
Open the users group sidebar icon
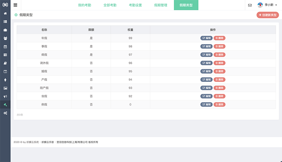[5, 38]
